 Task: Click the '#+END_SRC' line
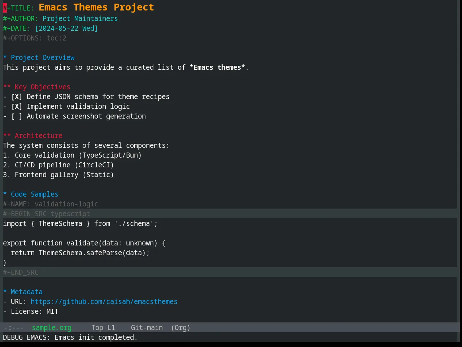coord(21,272)
